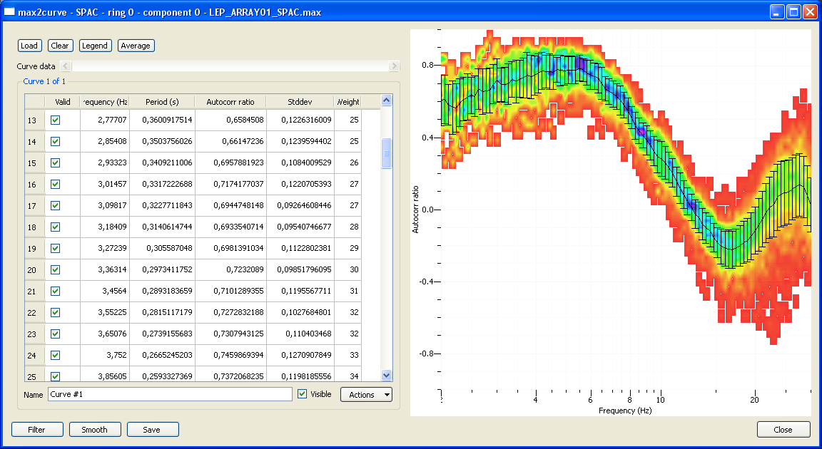The height and width of the screenshot is (449, 822).
Task: Uncheck the Valid checkbox in row 13
Action: click(x=56, y=120)
